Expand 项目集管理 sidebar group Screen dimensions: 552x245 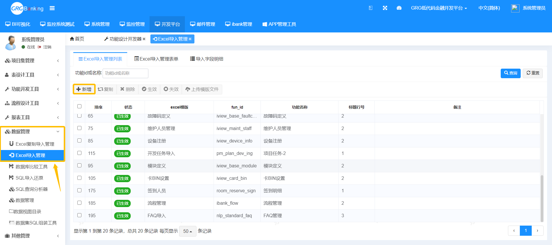coord(32,61)
